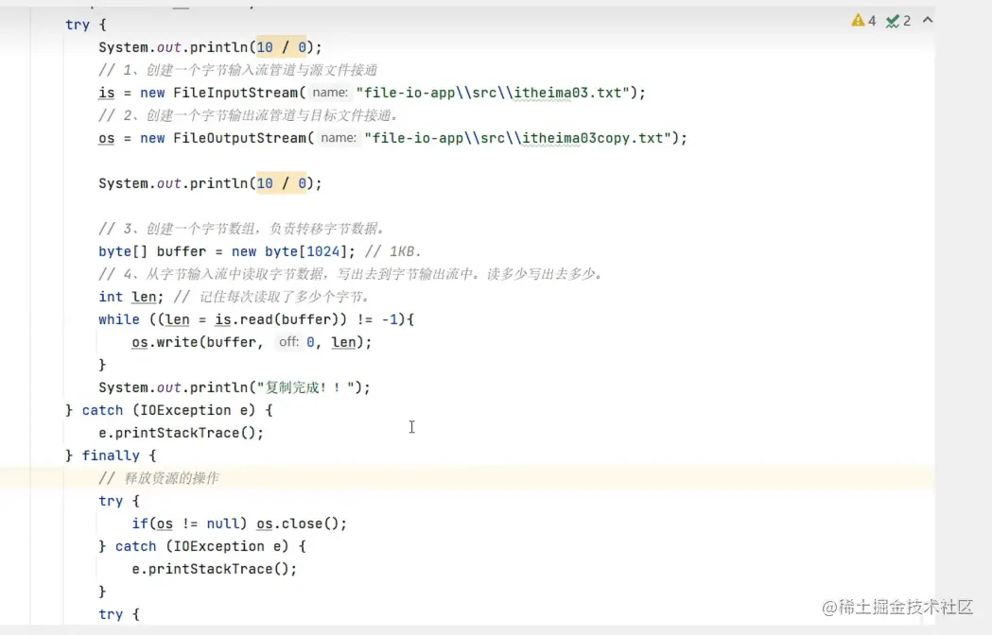Click the "10 / 0" expression just below the top try
This screenshot has width=992, height=635.
pos(282,47)
